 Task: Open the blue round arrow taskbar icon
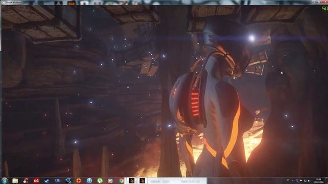89,180
